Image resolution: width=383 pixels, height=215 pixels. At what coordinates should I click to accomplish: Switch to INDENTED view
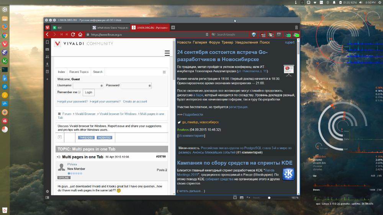tap(104, 137)
